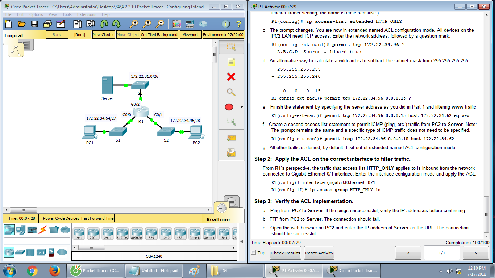The height and width of the screenshot is (278, 495).
Task: Click Set Tiled Background button
Action: tap(159, 35)
